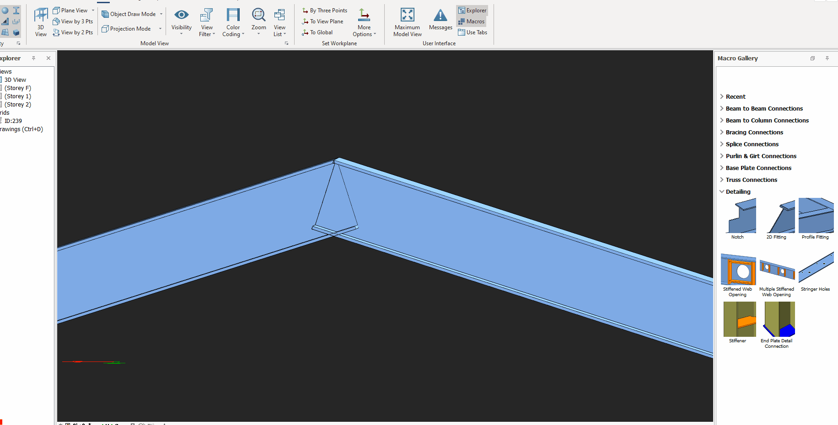The image size is (838, 425).
Task: Collapse the Detailing category
Action: tap(738, 192)
